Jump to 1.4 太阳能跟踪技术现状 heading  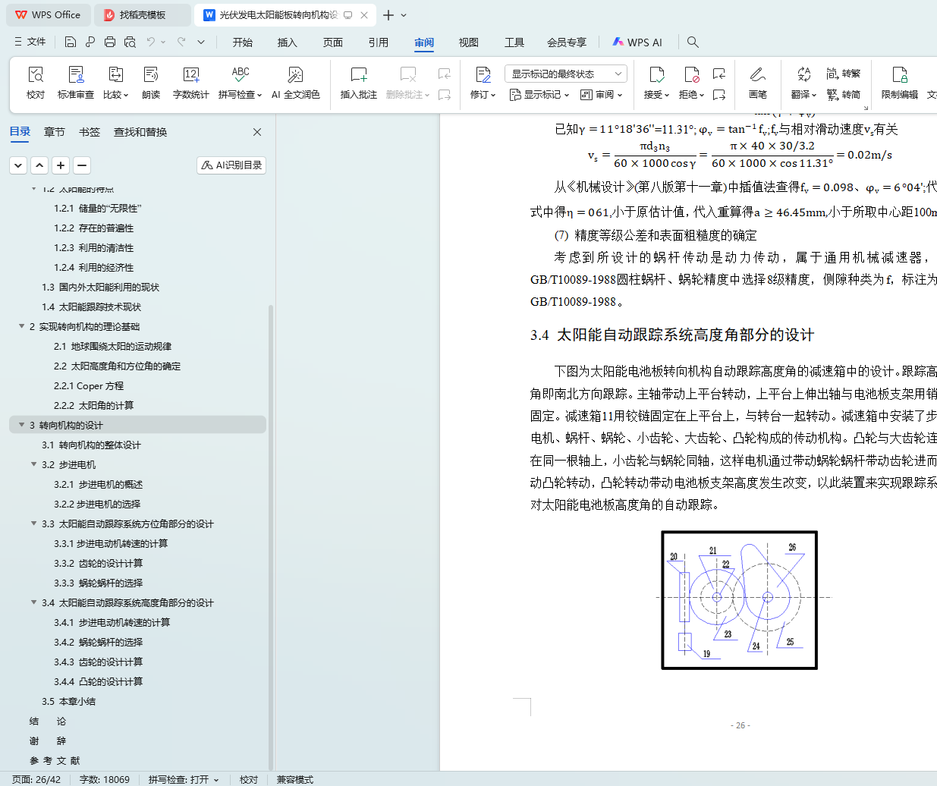[x=91, y=307]
